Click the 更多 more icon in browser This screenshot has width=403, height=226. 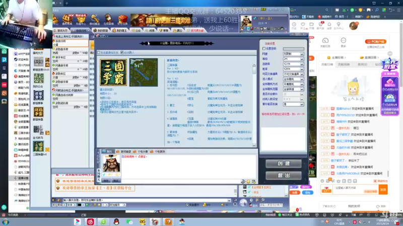344,42
